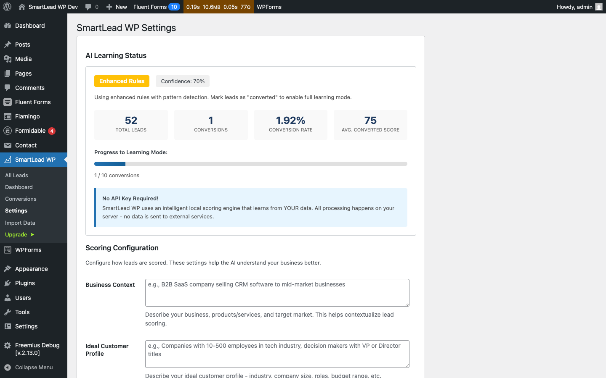Click the Formidable icon showing the red badge
The height and width of the screenshot is (378, 606).
click(8, 131)
